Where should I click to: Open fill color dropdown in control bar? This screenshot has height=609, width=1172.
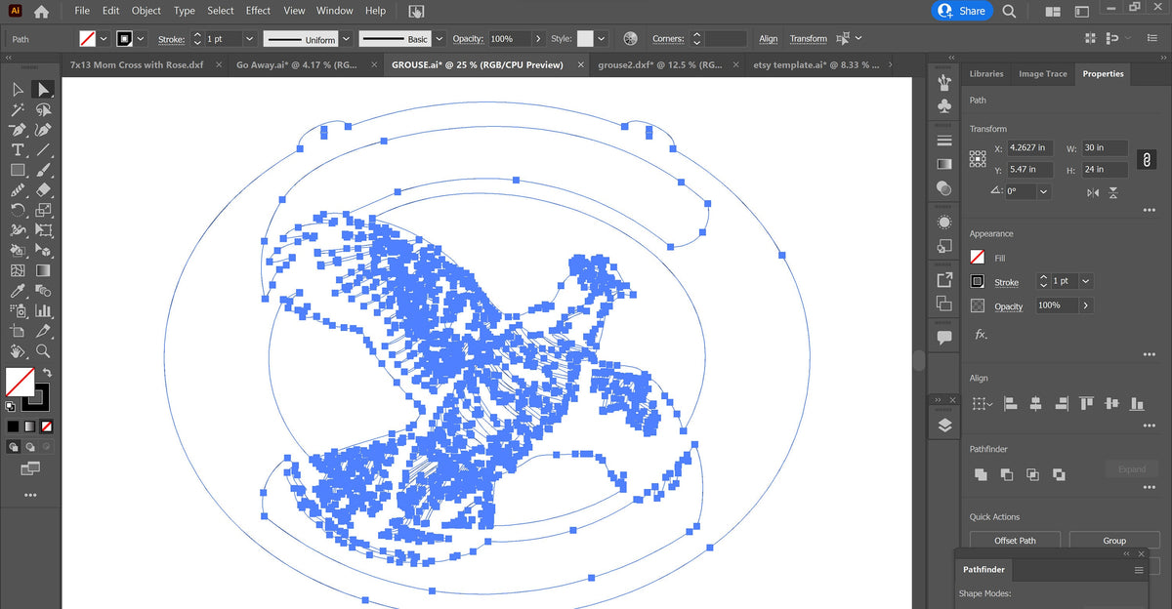click(x=104, y=39)
